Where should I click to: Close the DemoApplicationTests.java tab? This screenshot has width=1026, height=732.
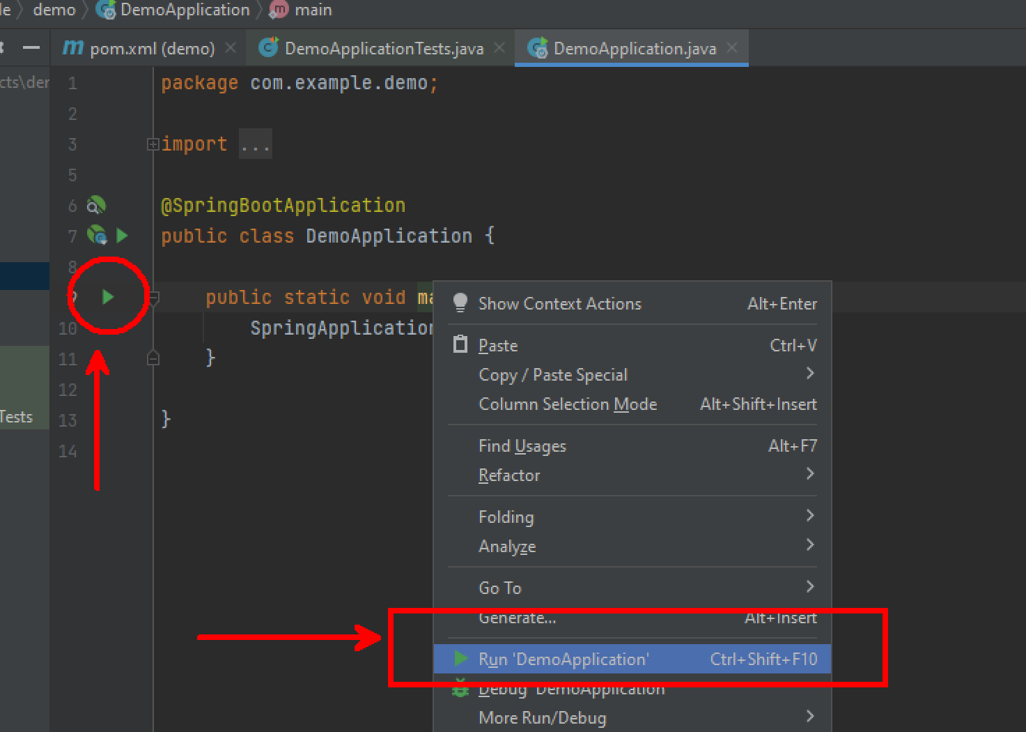[499, 47]
